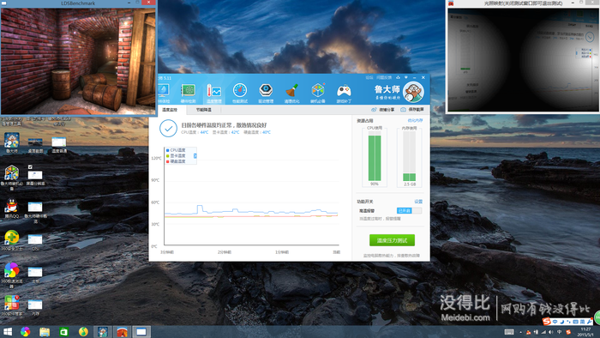
Task: Open 鲁大师装机必备 cube desktop shortcut
Action: point(11,178)
